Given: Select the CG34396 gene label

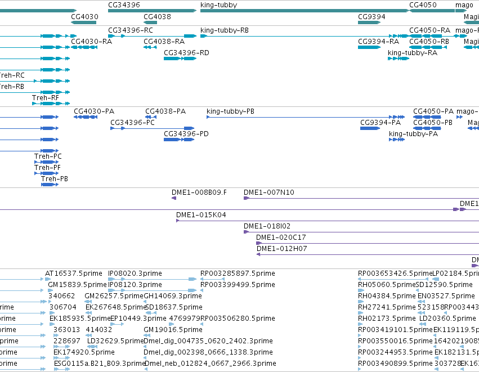Looking at the screenshot, I should tap(124, 5).
